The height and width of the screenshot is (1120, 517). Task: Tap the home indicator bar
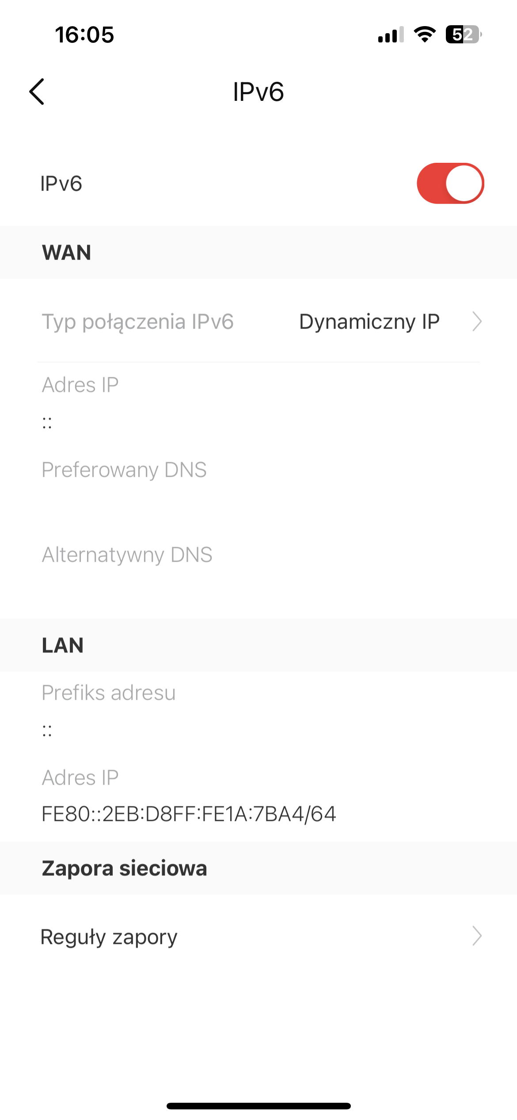point(258,1106)
